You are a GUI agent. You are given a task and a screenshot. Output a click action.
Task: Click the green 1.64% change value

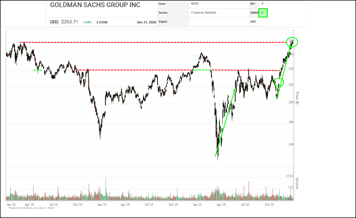tap(87, 22)
